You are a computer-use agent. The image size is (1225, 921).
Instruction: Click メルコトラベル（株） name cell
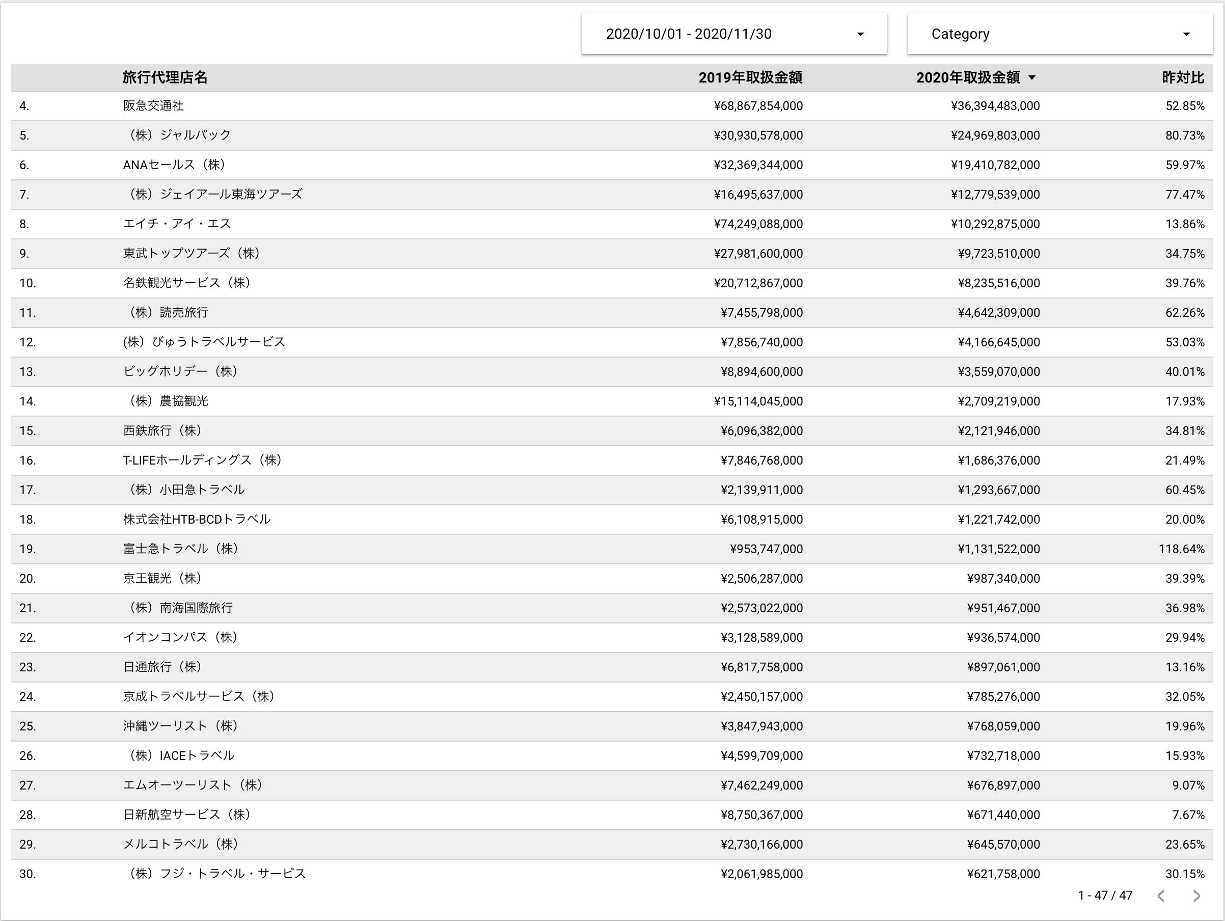[x=181, y=844]
